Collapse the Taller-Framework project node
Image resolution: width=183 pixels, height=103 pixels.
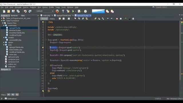2,21
